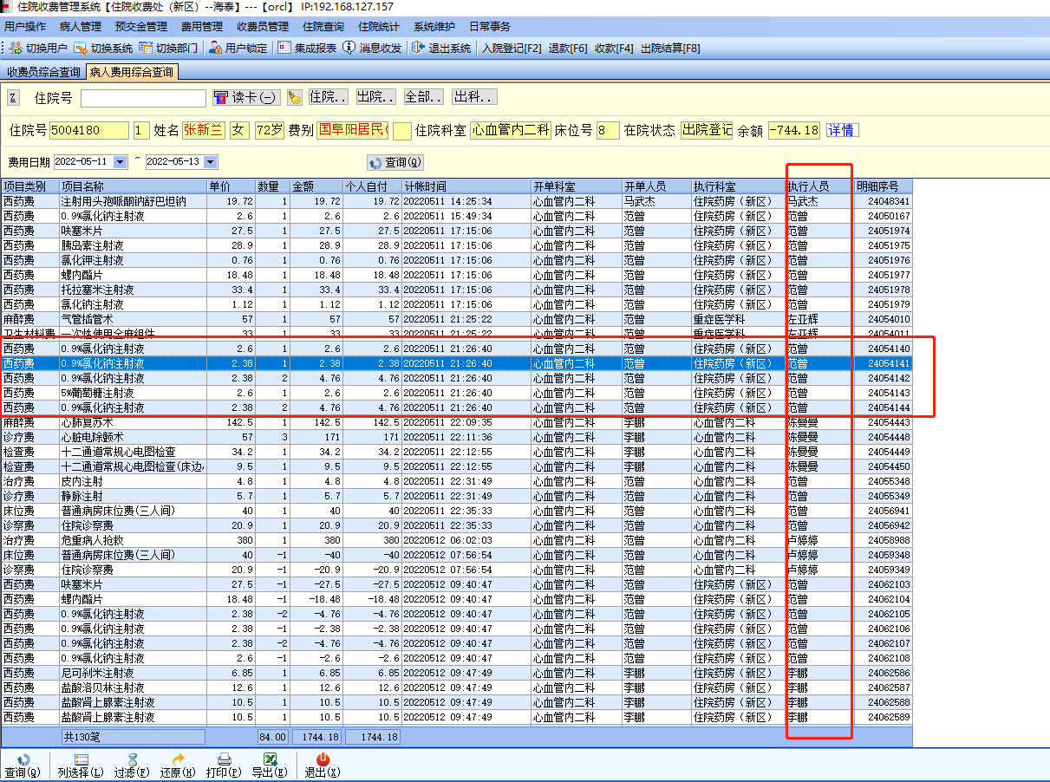Viewport: 1050px width, 782px height.
Task: Select the 危重病人抢救 row
Action: point(456,540)
